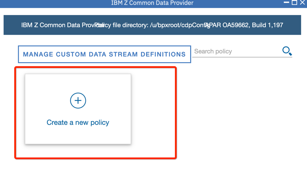Viewport: 307px width, 192px height.
Task: Click the 'APAR OA59662, Build 1,197' banner text
Action: pos(245,25)
